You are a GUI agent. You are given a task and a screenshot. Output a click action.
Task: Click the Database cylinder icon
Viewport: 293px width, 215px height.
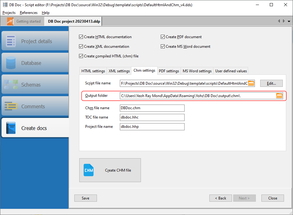coord(11,63)
